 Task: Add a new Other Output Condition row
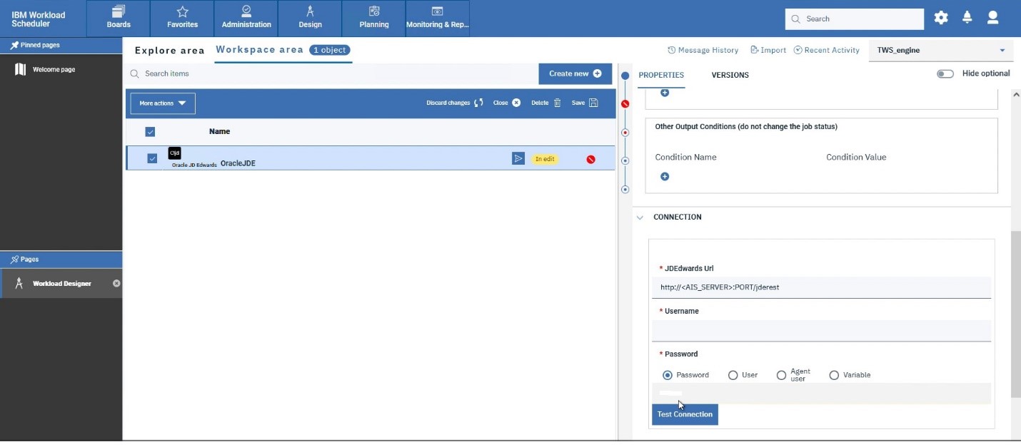coord(665,177)
